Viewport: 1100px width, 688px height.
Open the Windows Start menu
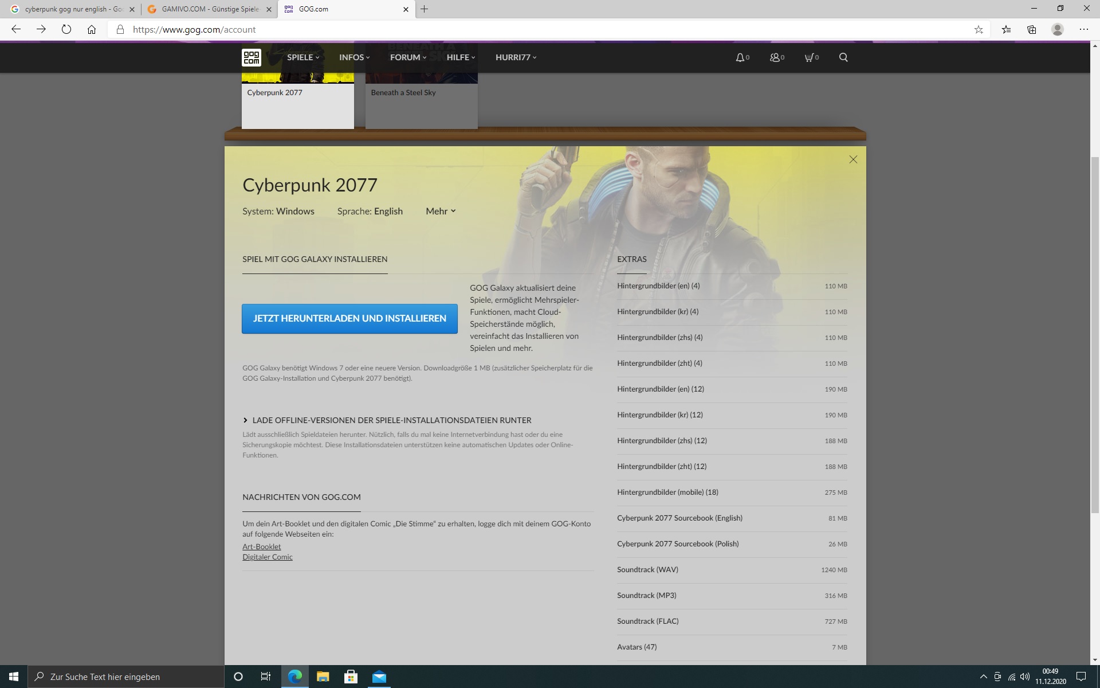click(14, 677)
